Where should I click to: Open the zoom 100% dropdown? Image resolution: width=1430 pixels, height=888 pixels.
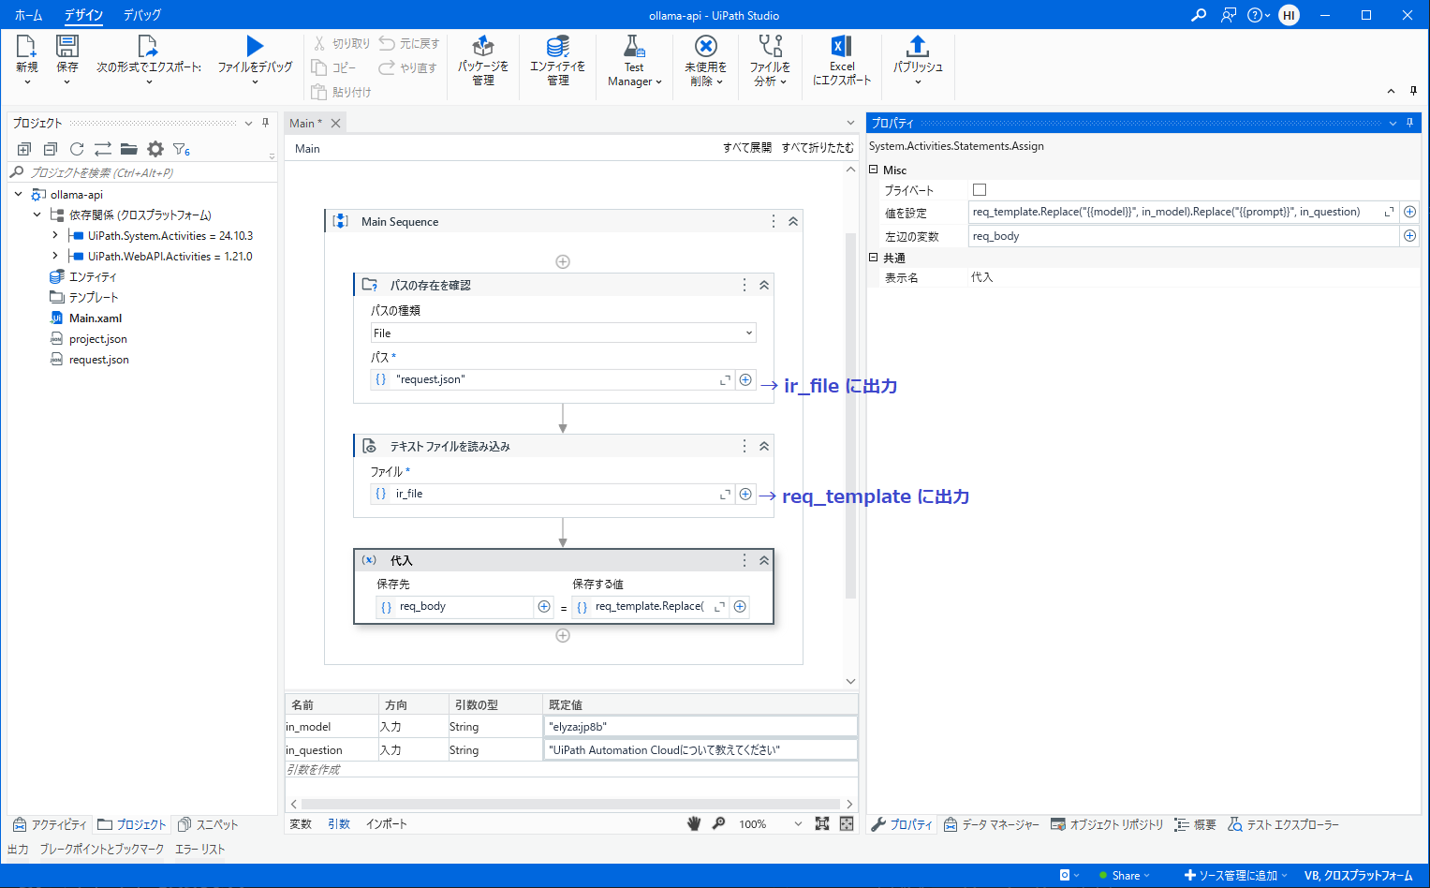coord(798,824)
